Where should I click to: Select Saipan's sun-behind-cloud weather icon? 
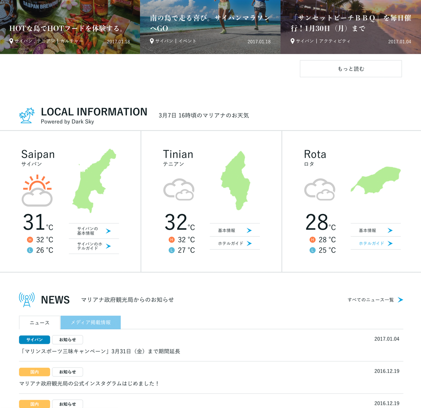(37, 190)
